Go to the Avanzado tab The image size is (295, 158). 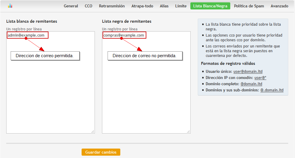point(279,6)
